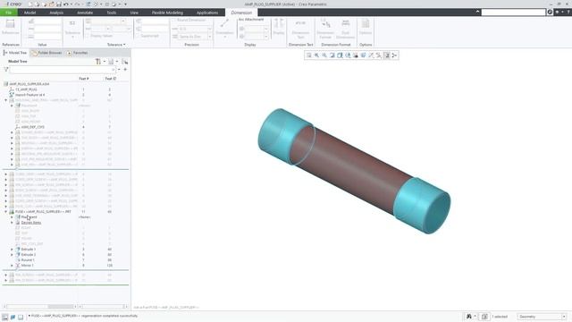Click the Orientation button in the ribbon
Image resolution: width=572 pixels, height=322 pixels.
[224, 28]
